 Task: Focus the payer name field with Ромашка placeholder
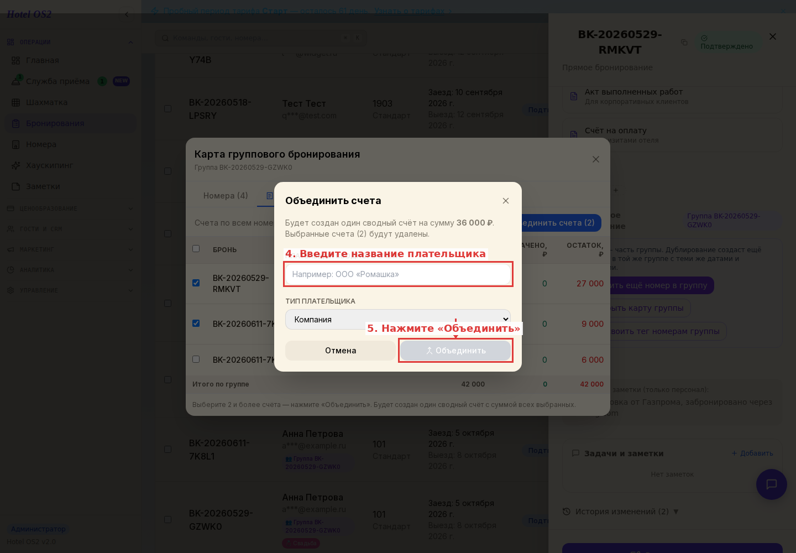click(398, 274)
